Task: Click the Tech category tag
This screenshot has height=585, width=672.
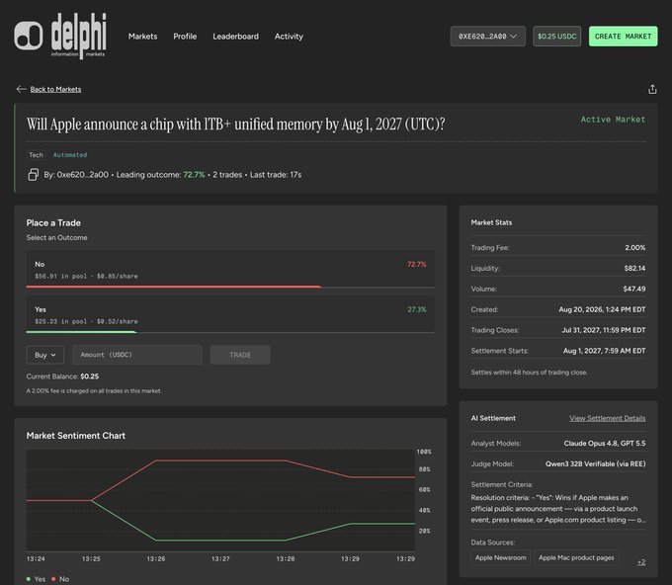Action: 36,155
